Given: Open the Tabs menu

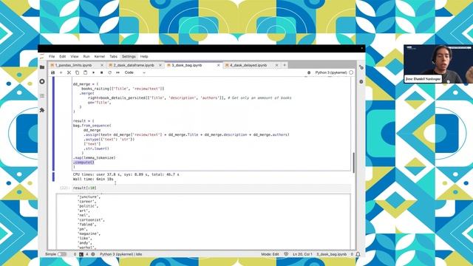Looking at the screenshot, I should 113,56.
